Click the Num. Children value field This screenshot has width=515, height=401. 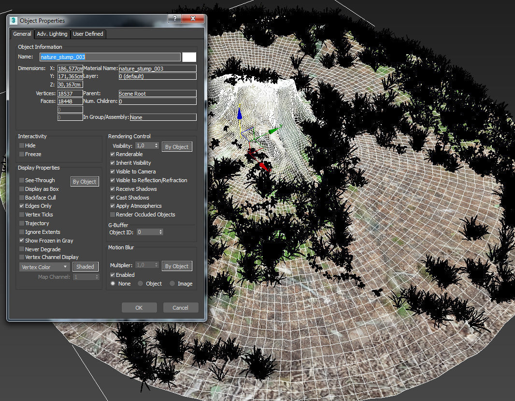157,101
